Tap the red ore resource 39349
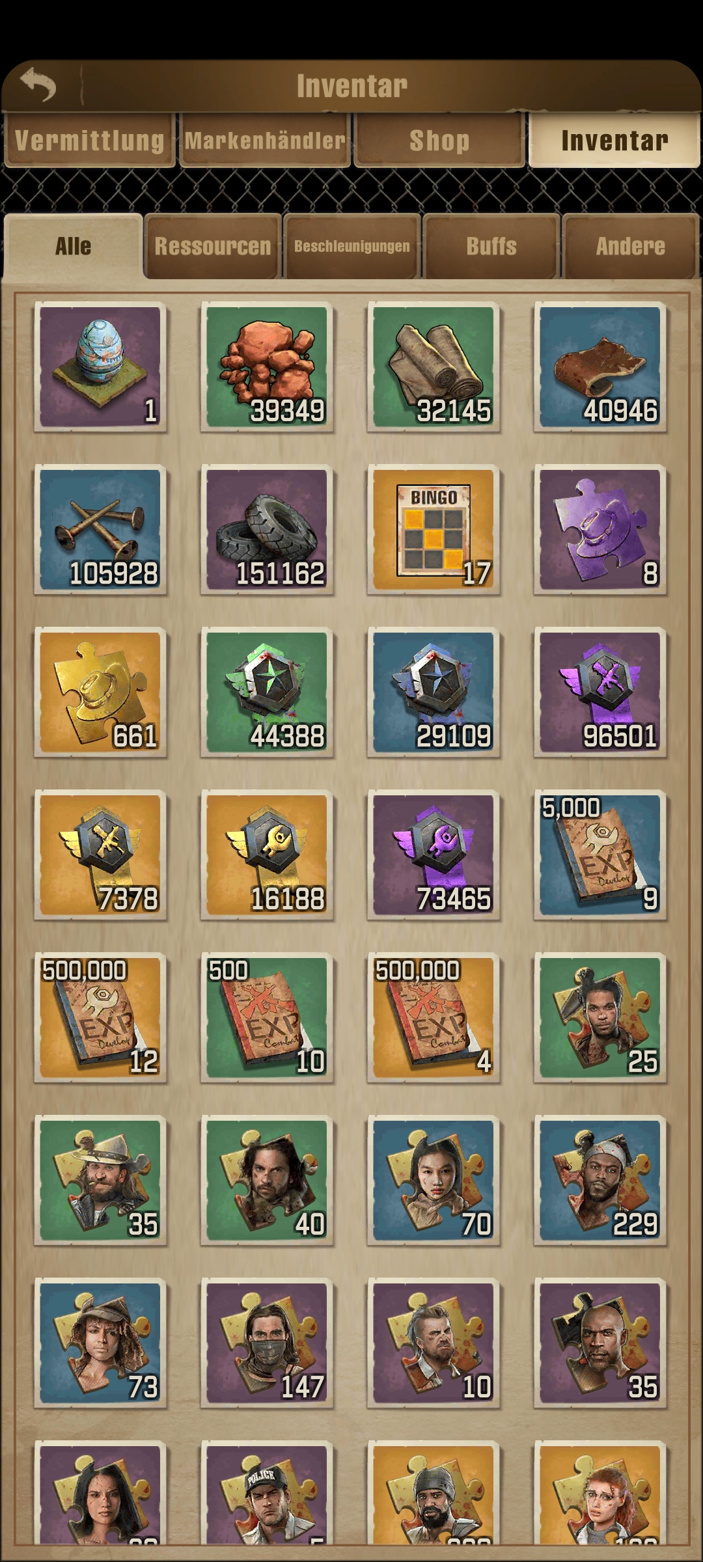 pos(267,367)
